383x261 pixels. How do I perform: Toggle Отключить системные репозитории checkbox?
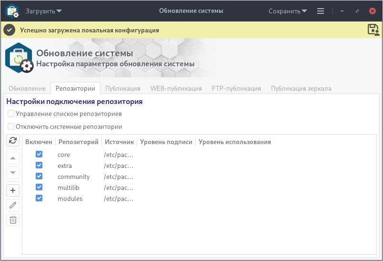[x=11, y=126]
